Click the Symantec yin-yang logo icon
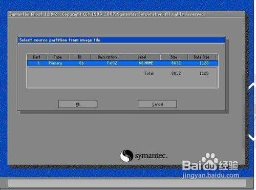256x190 pixels. click(126, 156)
